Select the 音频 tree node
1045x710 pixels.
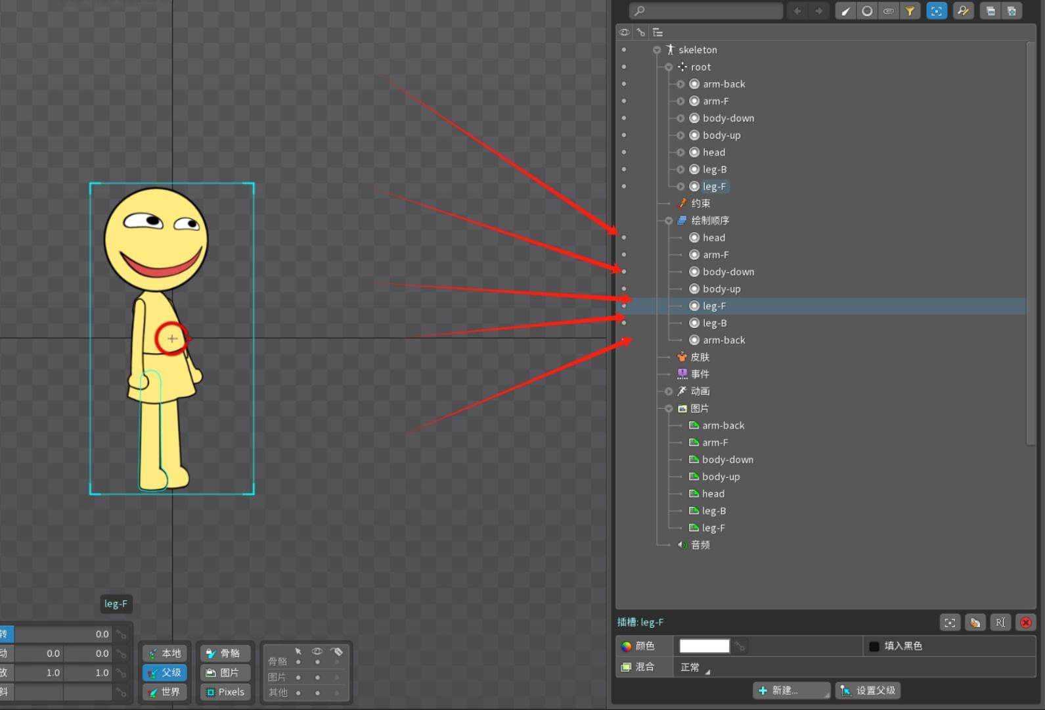[x=700, y=545]
